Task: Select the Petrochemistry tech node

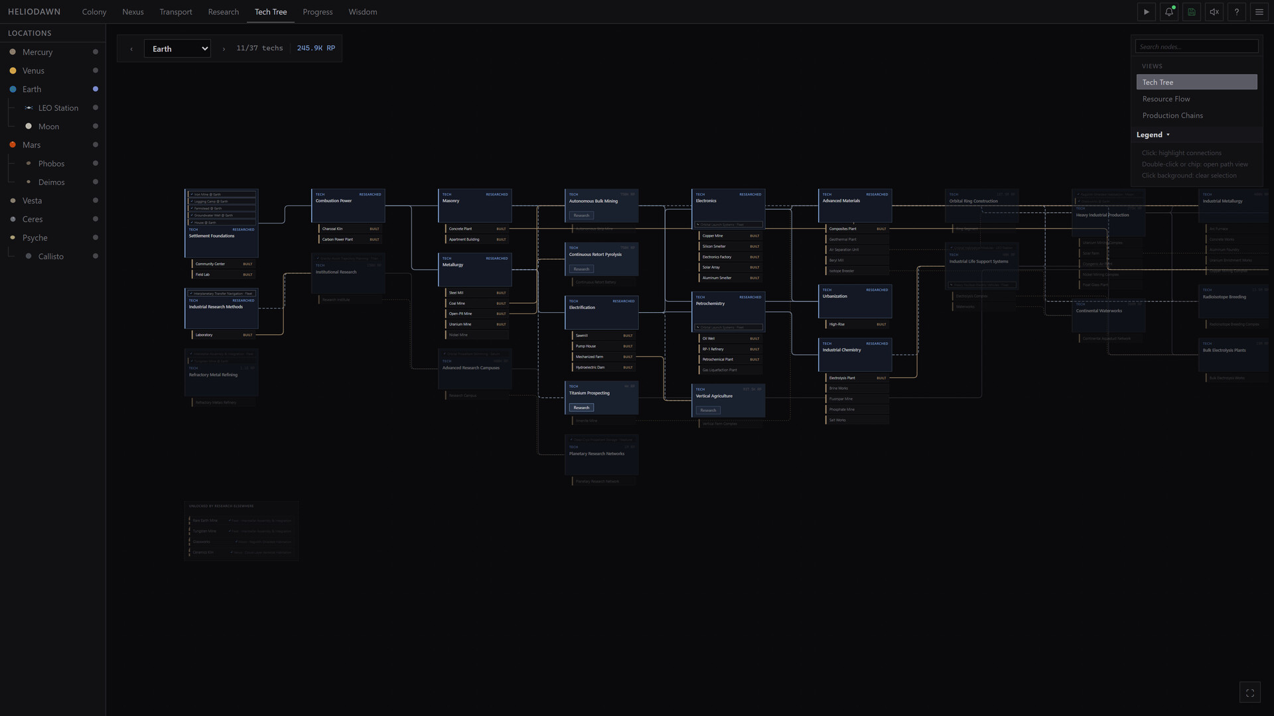Action: [x=728, y=312]
